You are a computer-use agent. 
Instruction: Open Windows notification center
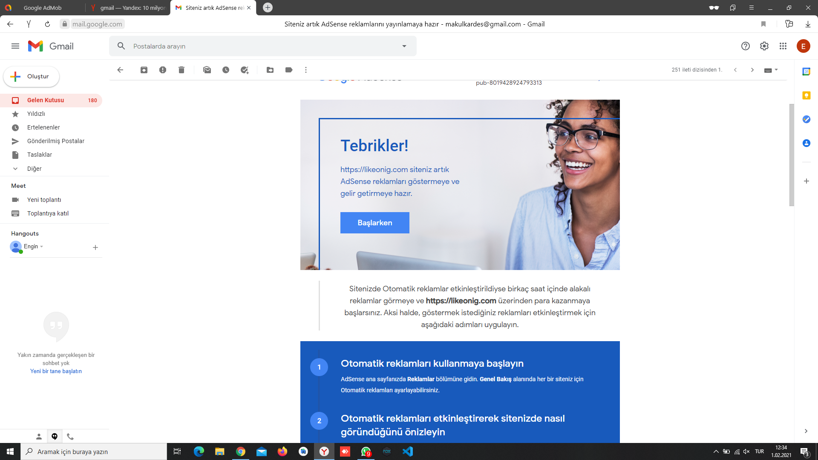(x=804, y=451)
